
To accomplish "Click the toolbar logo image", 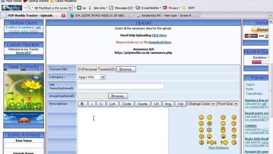I will tap(12, 8).
